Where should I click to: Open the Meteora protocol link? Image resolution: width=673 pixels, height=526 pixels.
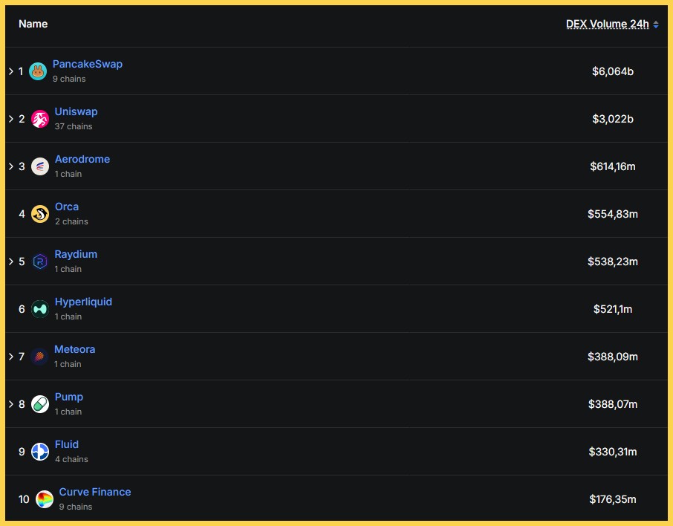click(75, 349)
